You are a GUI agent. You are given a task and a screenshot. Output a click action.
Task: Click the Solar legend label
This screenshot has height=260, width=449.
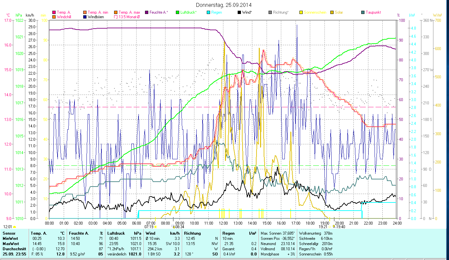(339, 12)
